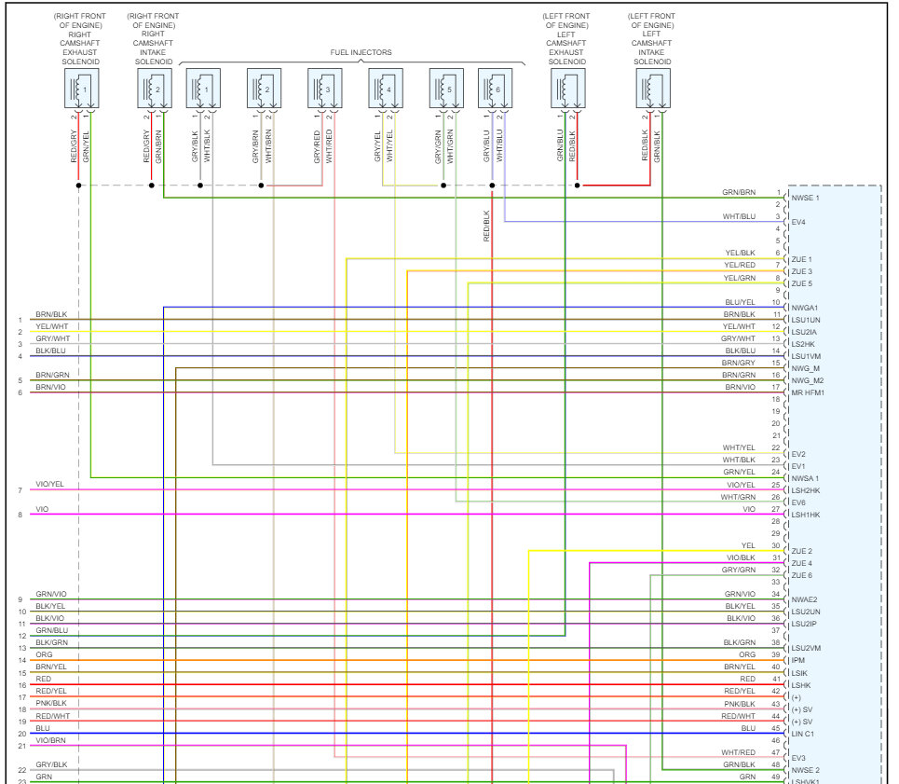Click the FUEL INJECTORS group label
Screen dimensions: 899x784
(361, 52)
